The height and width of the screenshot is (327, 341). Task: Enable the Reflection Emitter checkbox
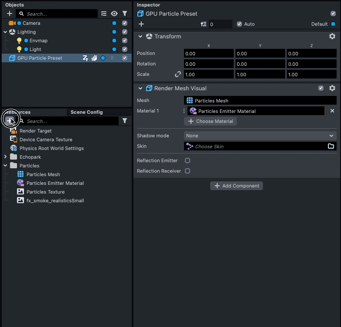(x=188, y=160)
